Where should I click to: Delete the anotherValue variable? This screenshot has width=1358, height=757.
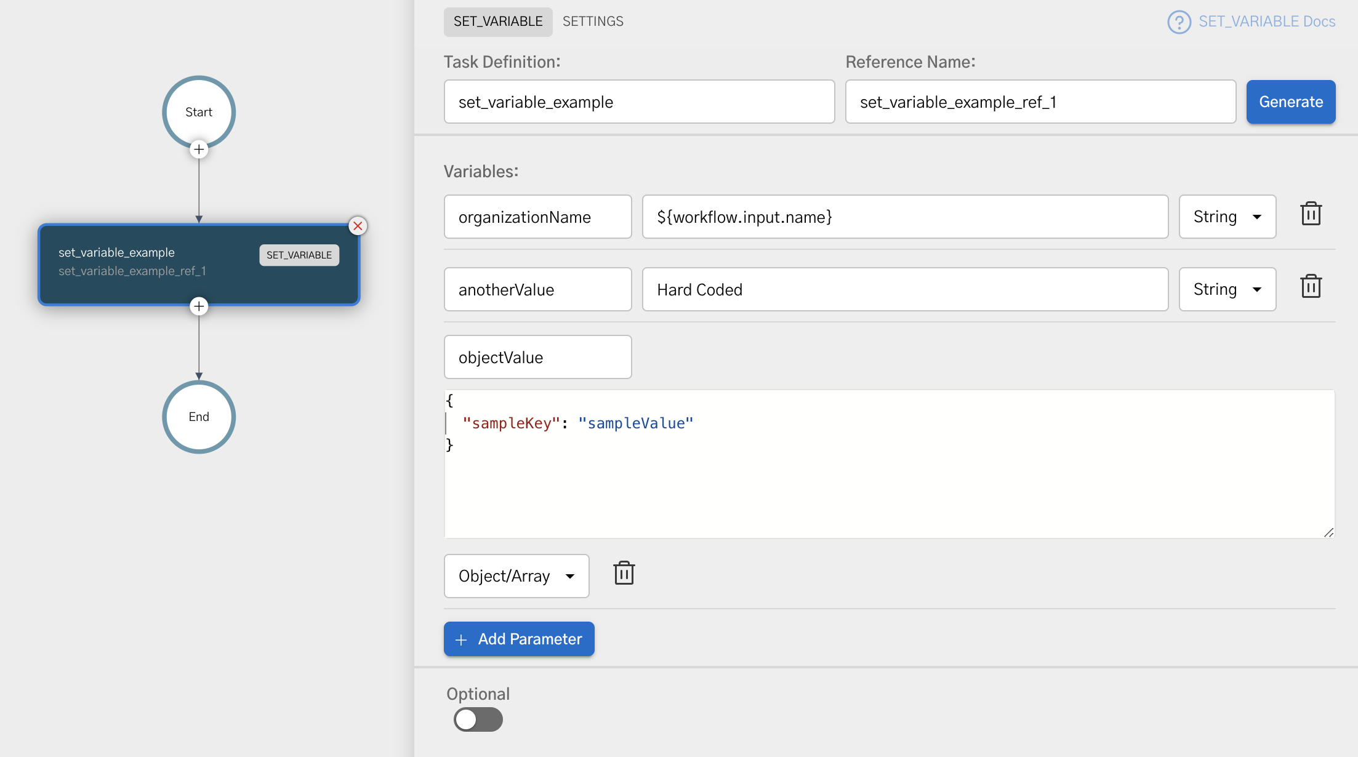[1311, 286]
